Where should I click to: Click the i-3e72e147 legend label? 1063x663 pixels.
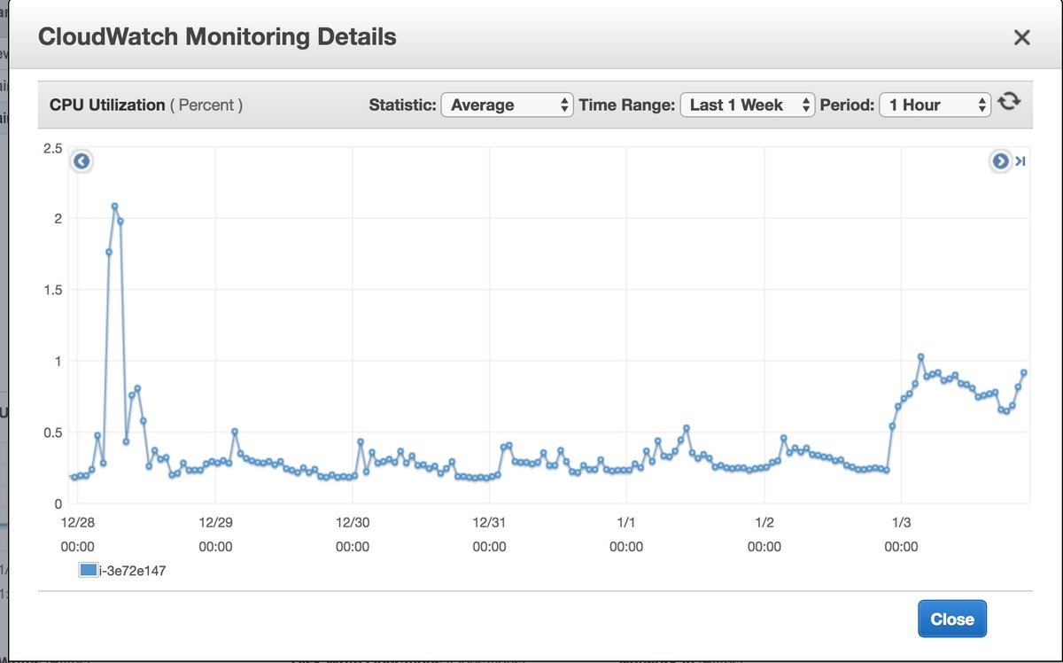point(132,571)
